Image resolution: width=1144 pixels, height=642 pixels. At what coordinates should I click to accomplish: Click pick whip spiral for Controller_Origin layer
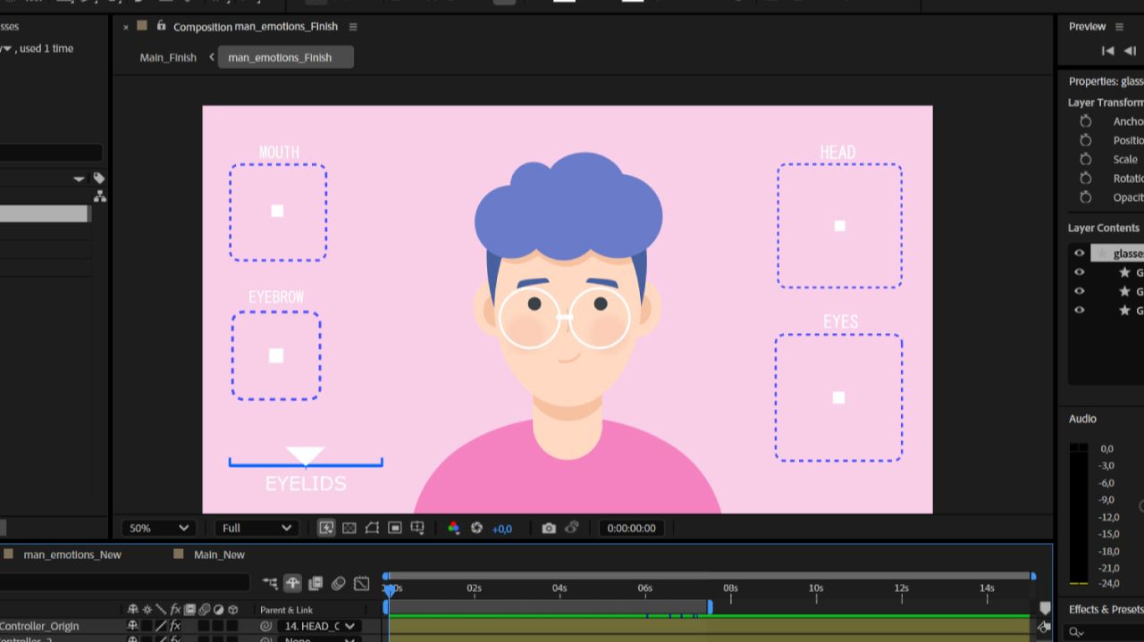tap(265, 626)
